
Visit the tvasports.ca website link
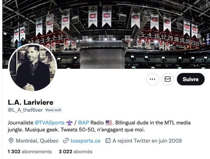85,141
